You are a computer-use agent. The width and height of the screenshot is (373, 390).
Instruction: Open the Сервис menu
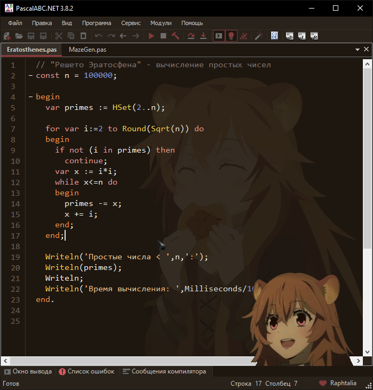(x=131, y=23)
